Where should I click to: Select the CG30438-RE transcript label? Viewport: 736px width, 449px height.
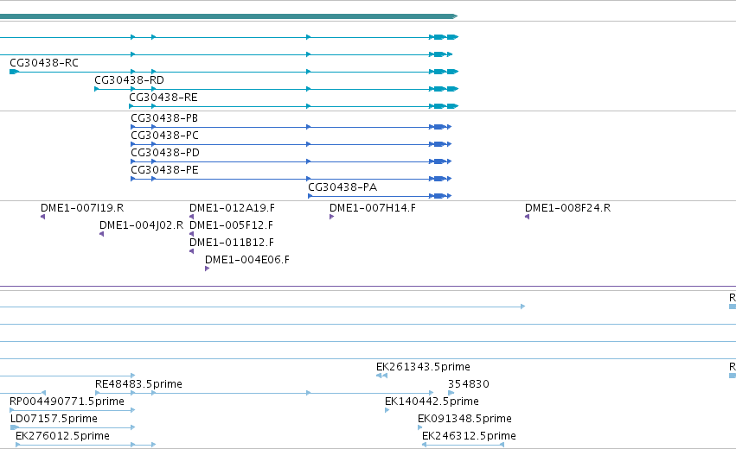point(163,98)
